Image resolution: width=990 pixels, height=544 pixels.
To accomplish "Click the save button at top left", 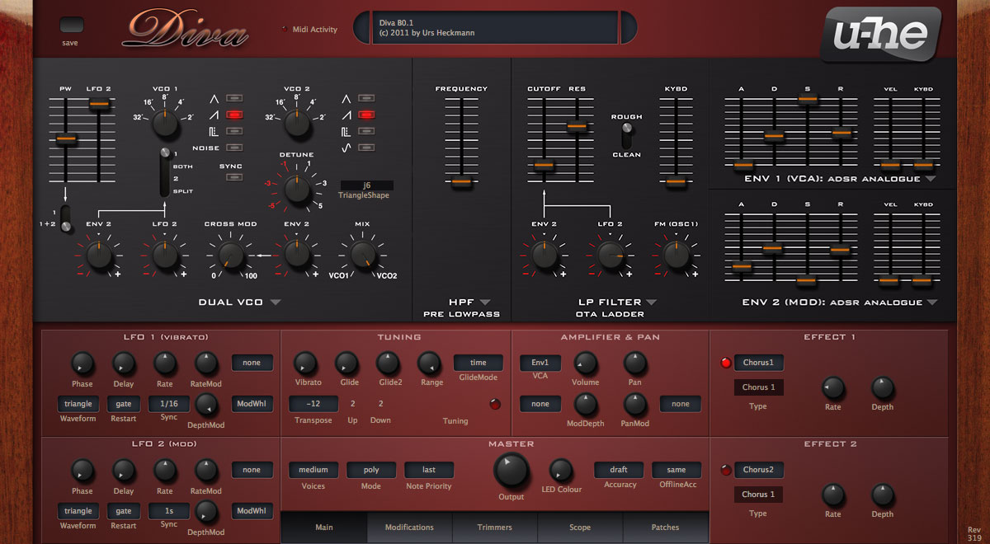I will [72, 25].
